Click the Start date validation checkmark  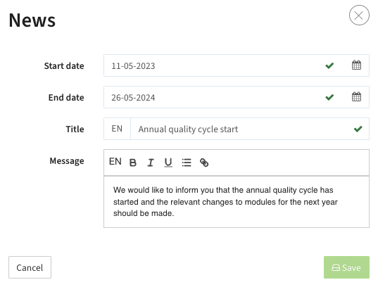329,65
